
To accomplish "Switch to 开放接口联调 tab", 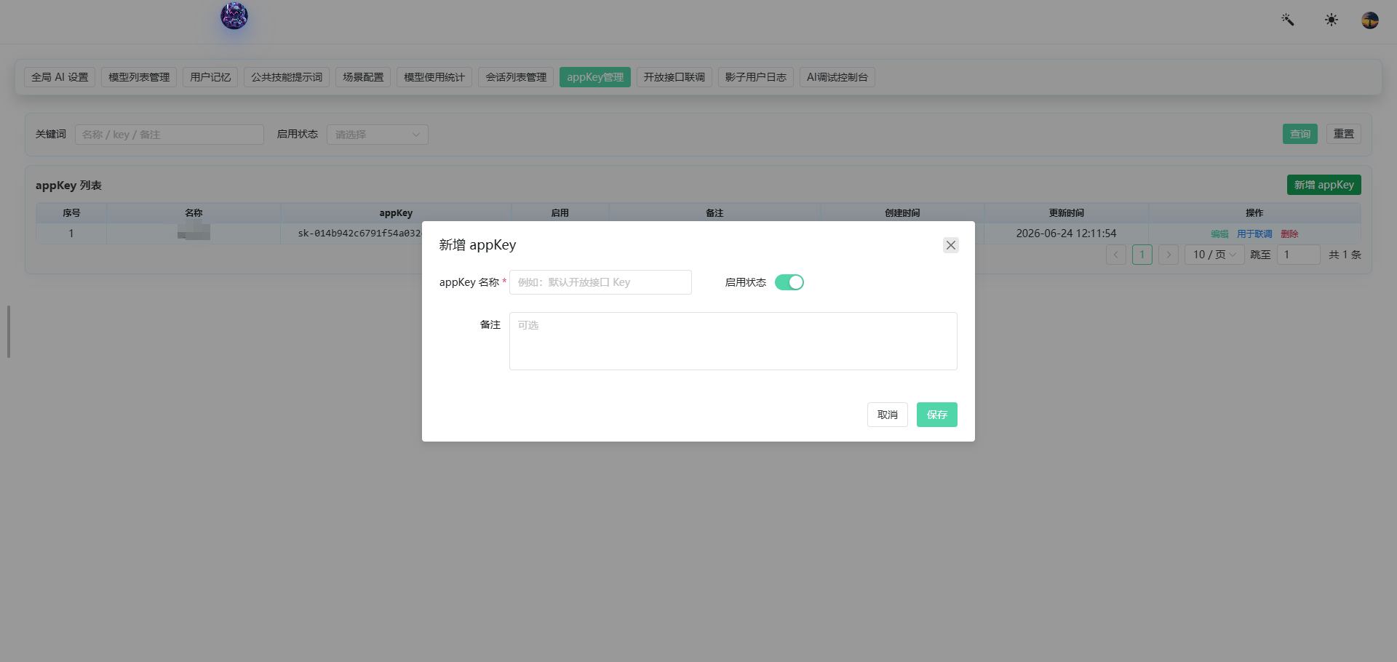I will click(674, 77).
